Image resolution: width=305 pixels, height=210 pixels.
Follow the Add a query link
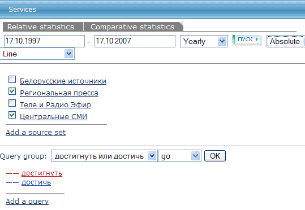[27, 202]
